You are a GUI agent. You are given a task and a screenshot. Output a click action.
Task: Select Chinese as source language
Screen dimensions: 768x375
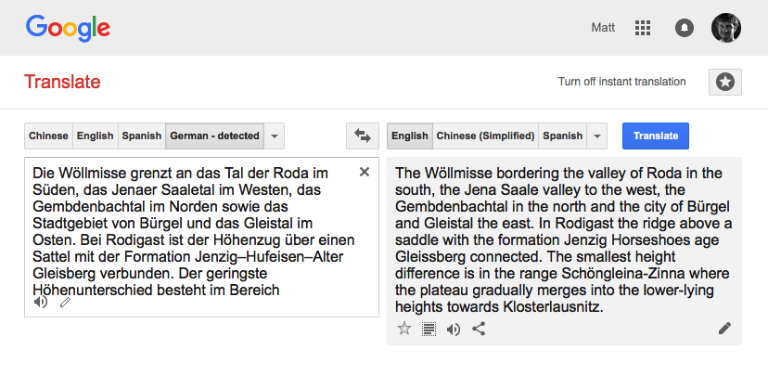tap(48, 136)
